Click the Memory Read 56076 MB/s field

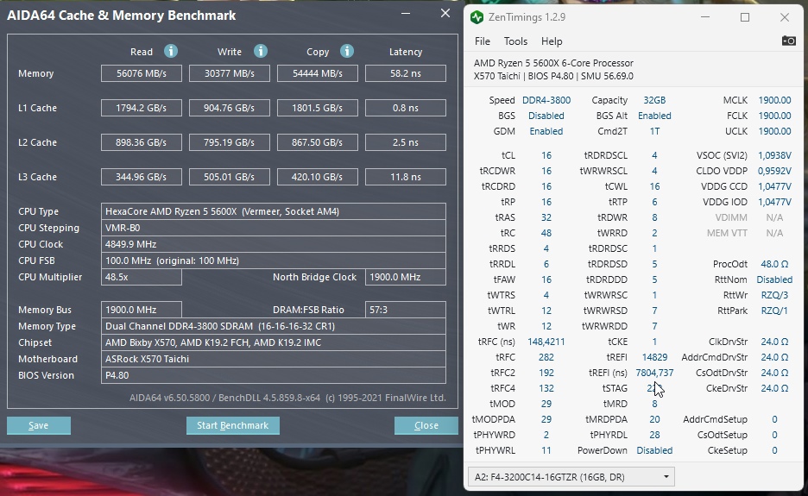(x=142, y=73)
